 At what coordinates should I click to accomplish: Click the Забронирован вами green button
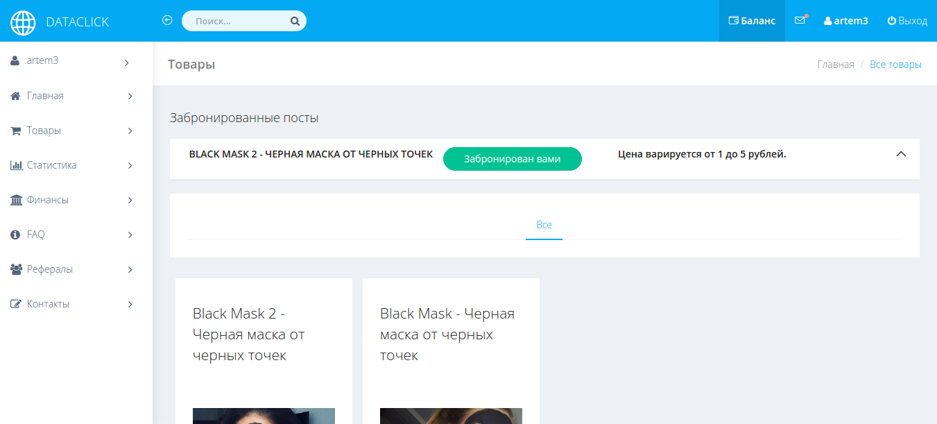[513, 159]
